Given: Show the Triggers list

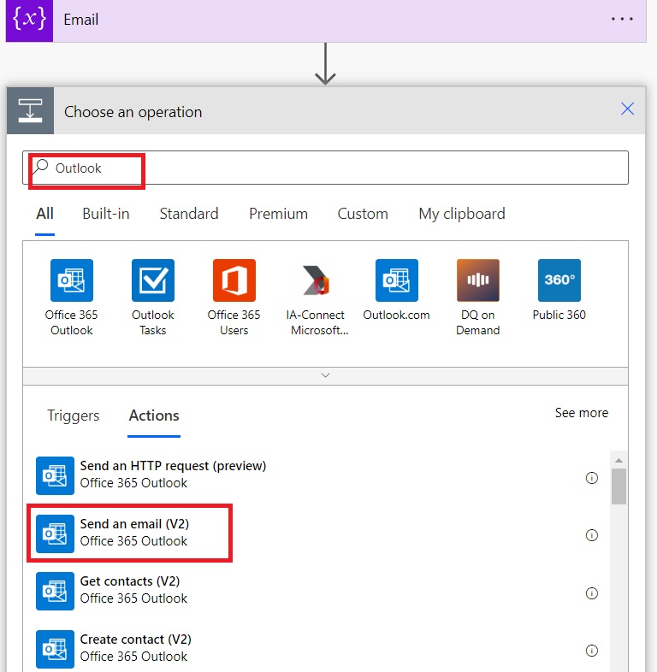Looking at the screenshot, I should [74, 416].
